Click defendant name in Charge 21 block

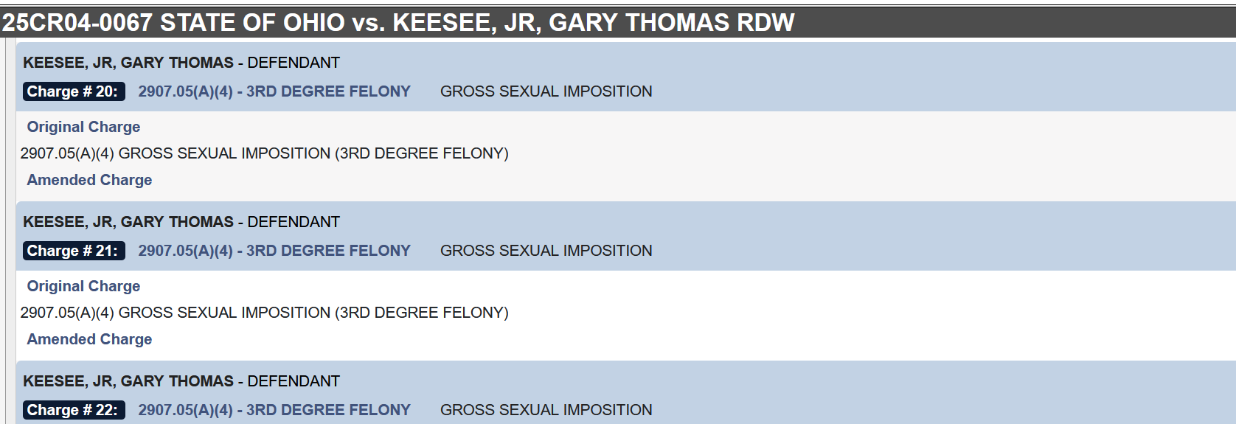click(x=128, y=222)
